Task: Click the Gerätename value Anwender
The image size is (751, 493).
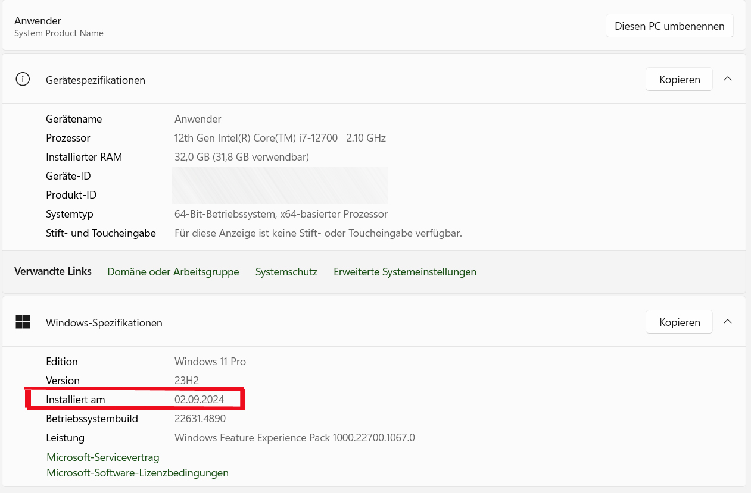Action: (198, 119)
